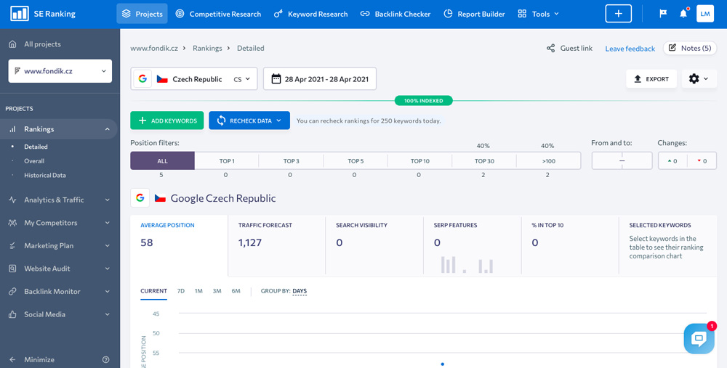The width and height of the screenshot is (727, 368).
Task: Collapse the Rankings sidebar section
Action: (x=107, y=130)
